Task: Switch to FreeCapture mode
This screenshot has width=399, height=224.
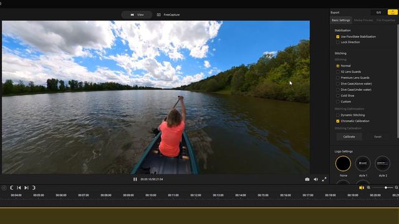Action: [x=168, y=15]
